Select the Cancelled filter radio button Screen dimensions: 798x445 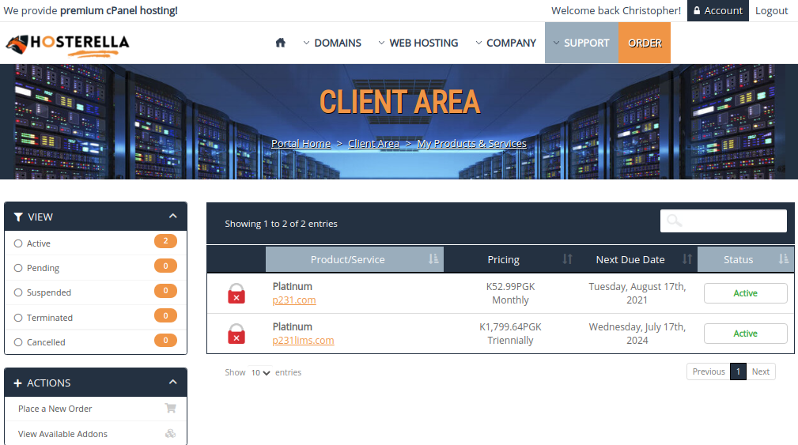(18, 342)
